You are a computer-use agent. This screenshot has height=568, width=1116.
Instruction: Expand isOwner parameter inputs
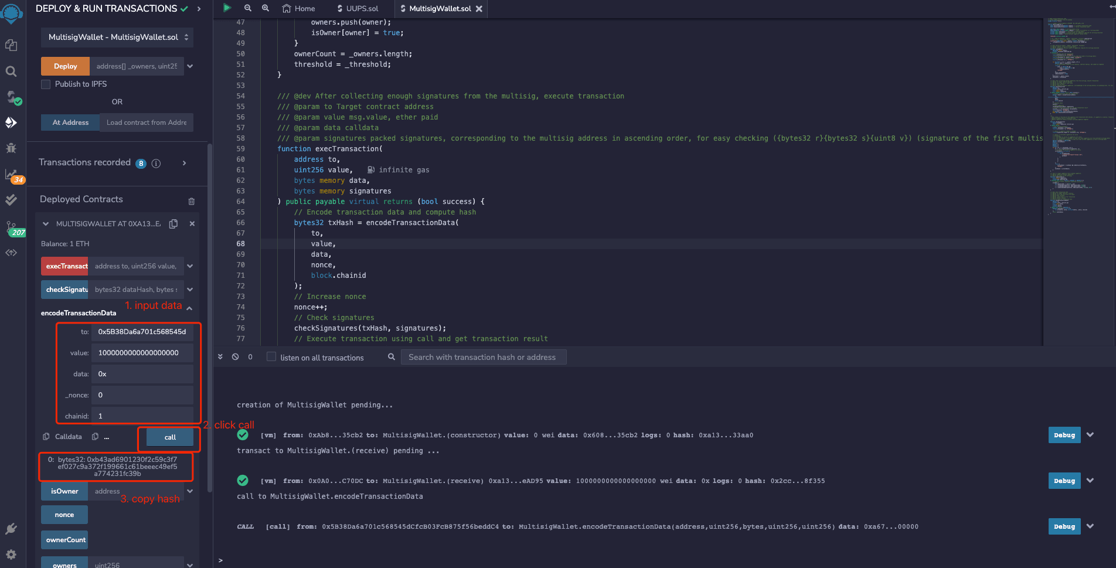tap(190, 491)
